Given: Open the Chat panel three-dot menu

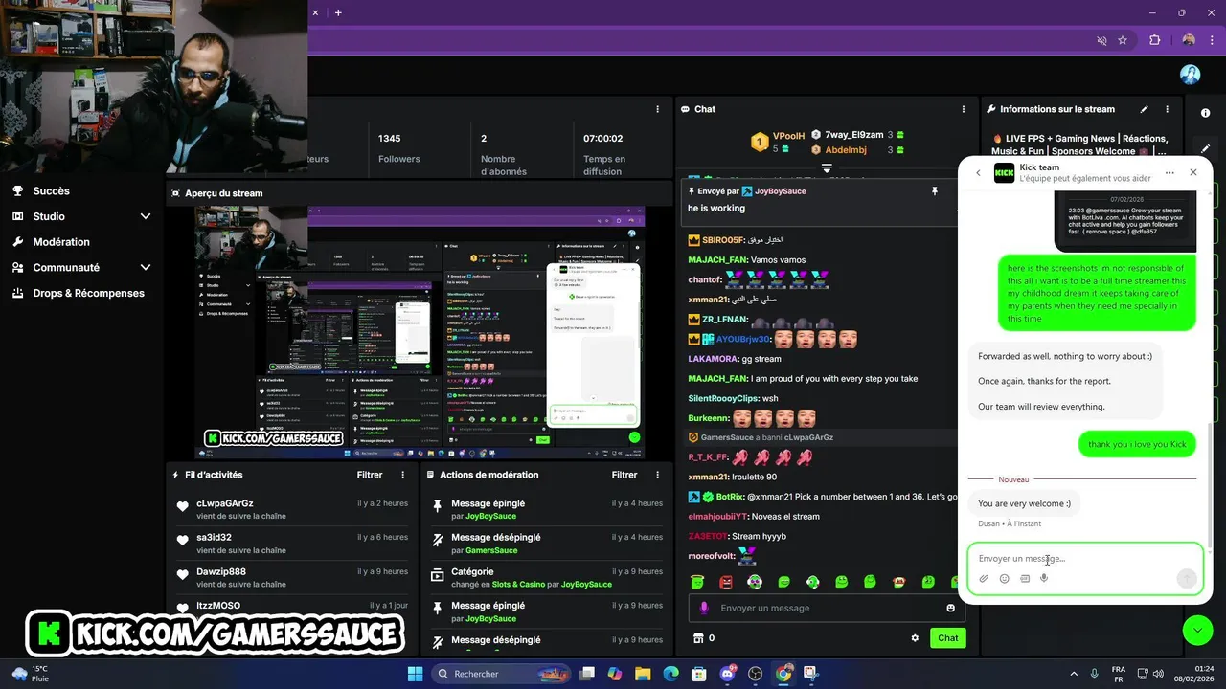Looking at the screenshot, I should pos(964,109).
